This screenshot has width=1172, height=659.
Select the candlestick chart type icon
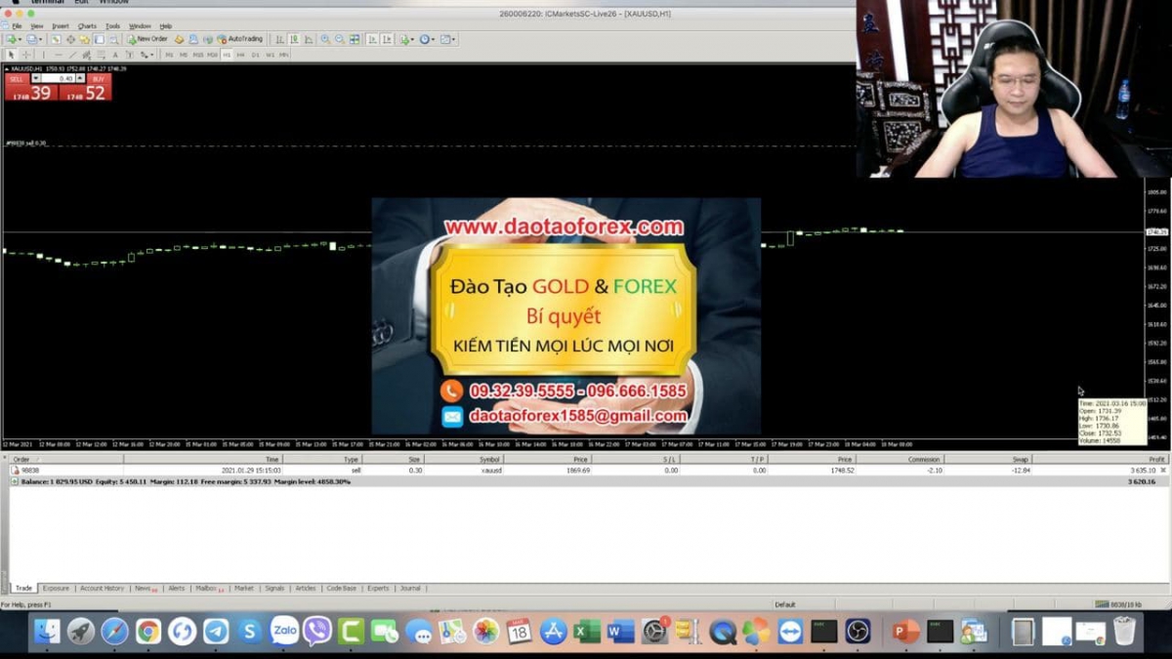click(x=294, y=39)
